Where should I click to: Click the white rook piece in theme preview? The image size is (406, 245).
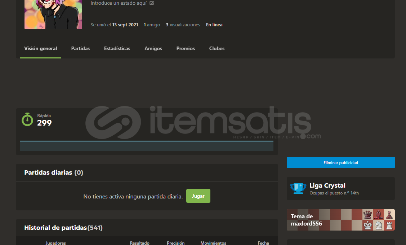point(389,225)
